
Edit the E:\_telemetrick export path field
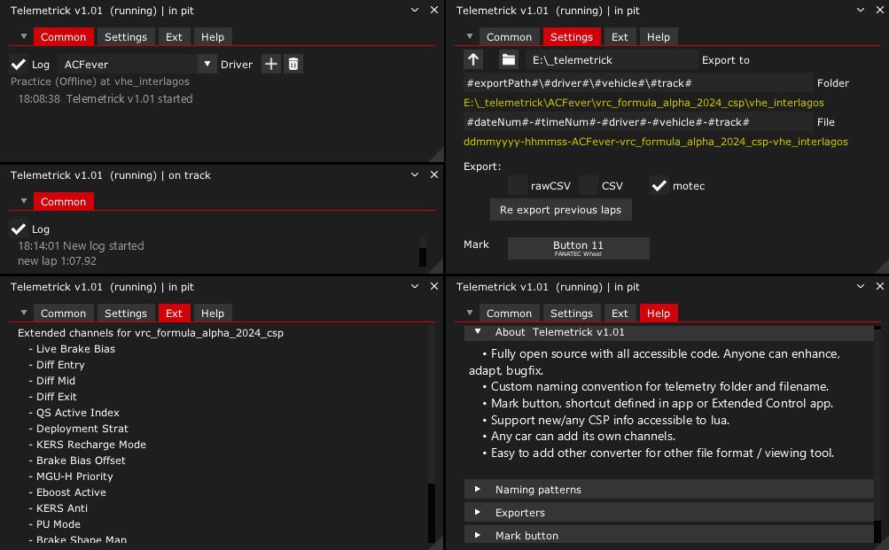point(612,59)
